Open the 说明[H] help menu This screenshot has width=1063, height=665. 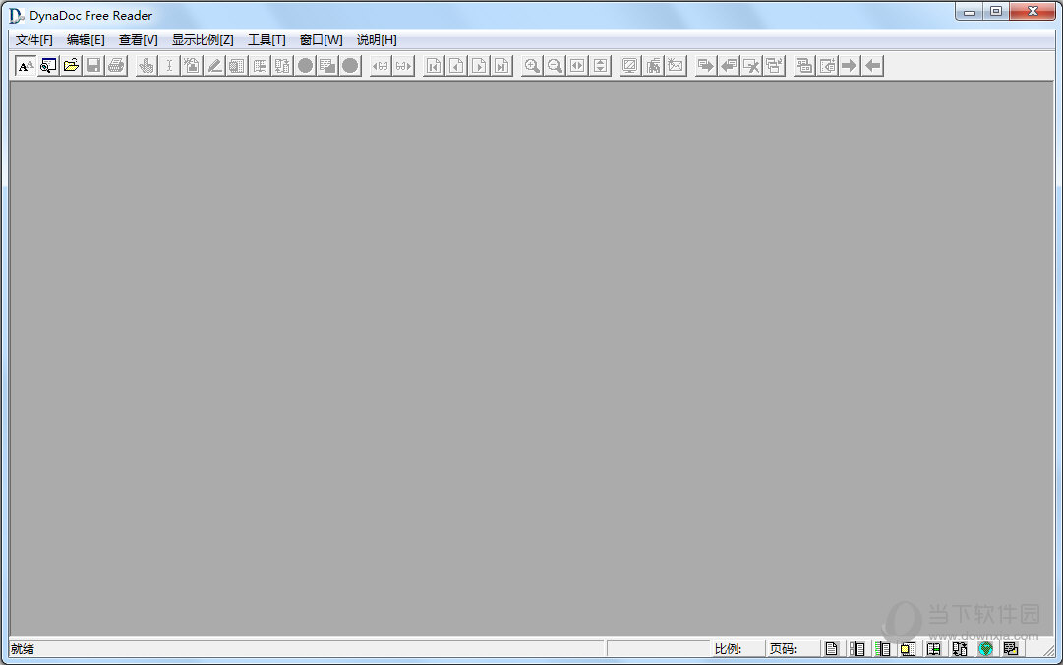(377, 40)
